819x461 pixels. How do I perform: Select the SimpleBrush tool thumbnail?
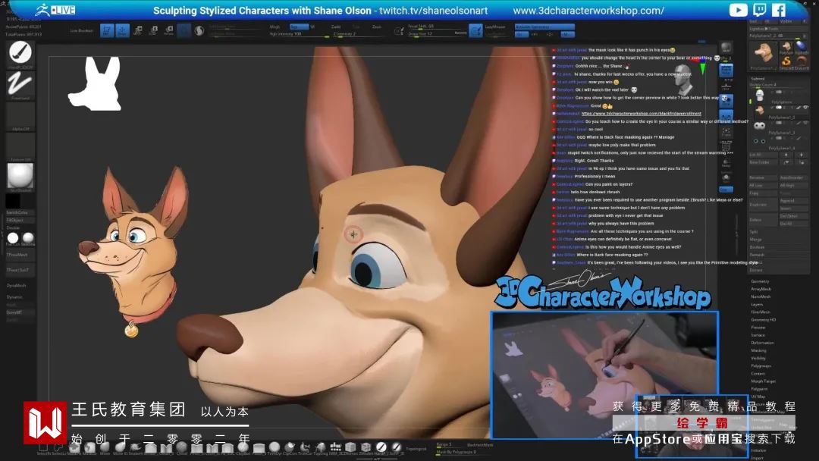point(786,63)
